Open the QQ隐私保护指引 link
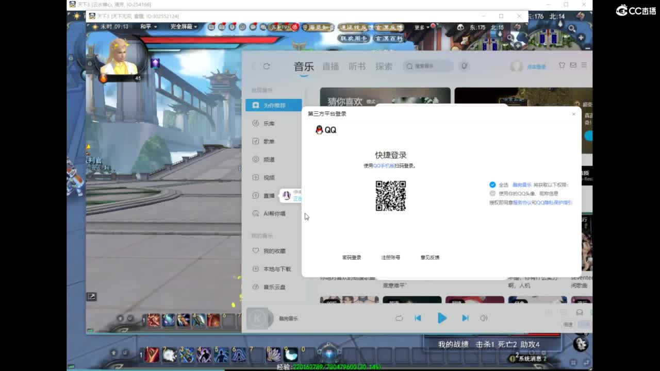Screen dimensions: 660x371 (x=554, y=203)
